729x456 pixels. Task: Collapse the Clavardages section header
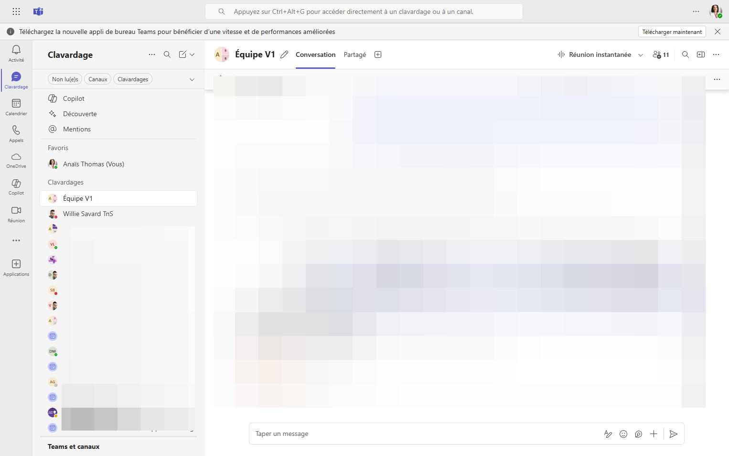pos(65,183)
